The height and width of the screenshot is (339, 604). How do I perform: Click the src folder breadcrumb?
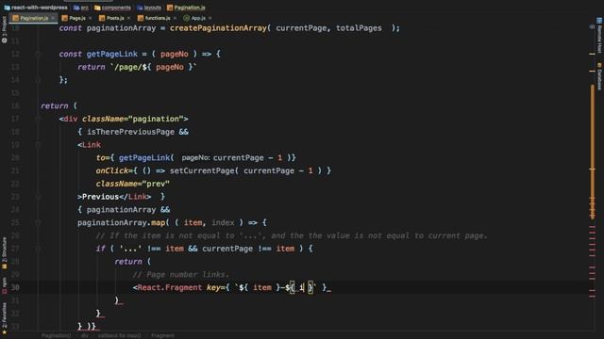point(81,8)
